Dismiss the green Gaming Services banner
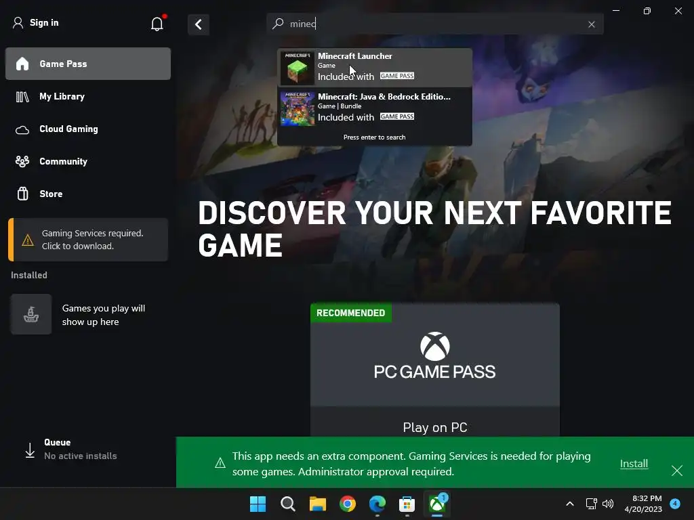Image resolution: width=694 pixels, height=520 pixels. pyautogui.click(x=677, y=471)
